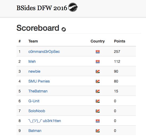Click the 80 points value
This screenshot has height=140, width=146.
pos(116,81)
